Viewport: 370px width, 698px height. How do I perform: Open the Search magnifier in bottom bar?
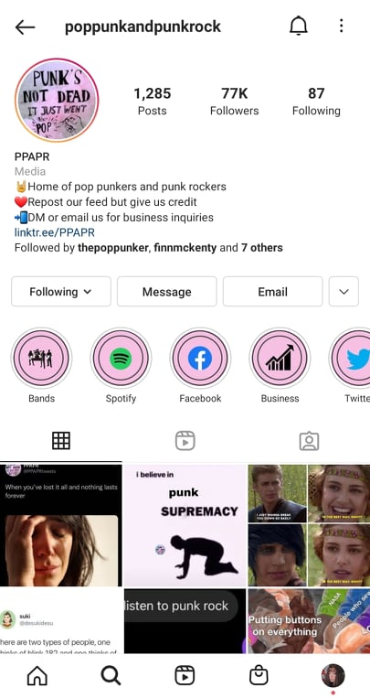pyautogui.click(x=111, y=676)
